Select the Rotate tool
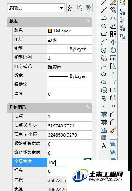132x191 pixels. 113,50
